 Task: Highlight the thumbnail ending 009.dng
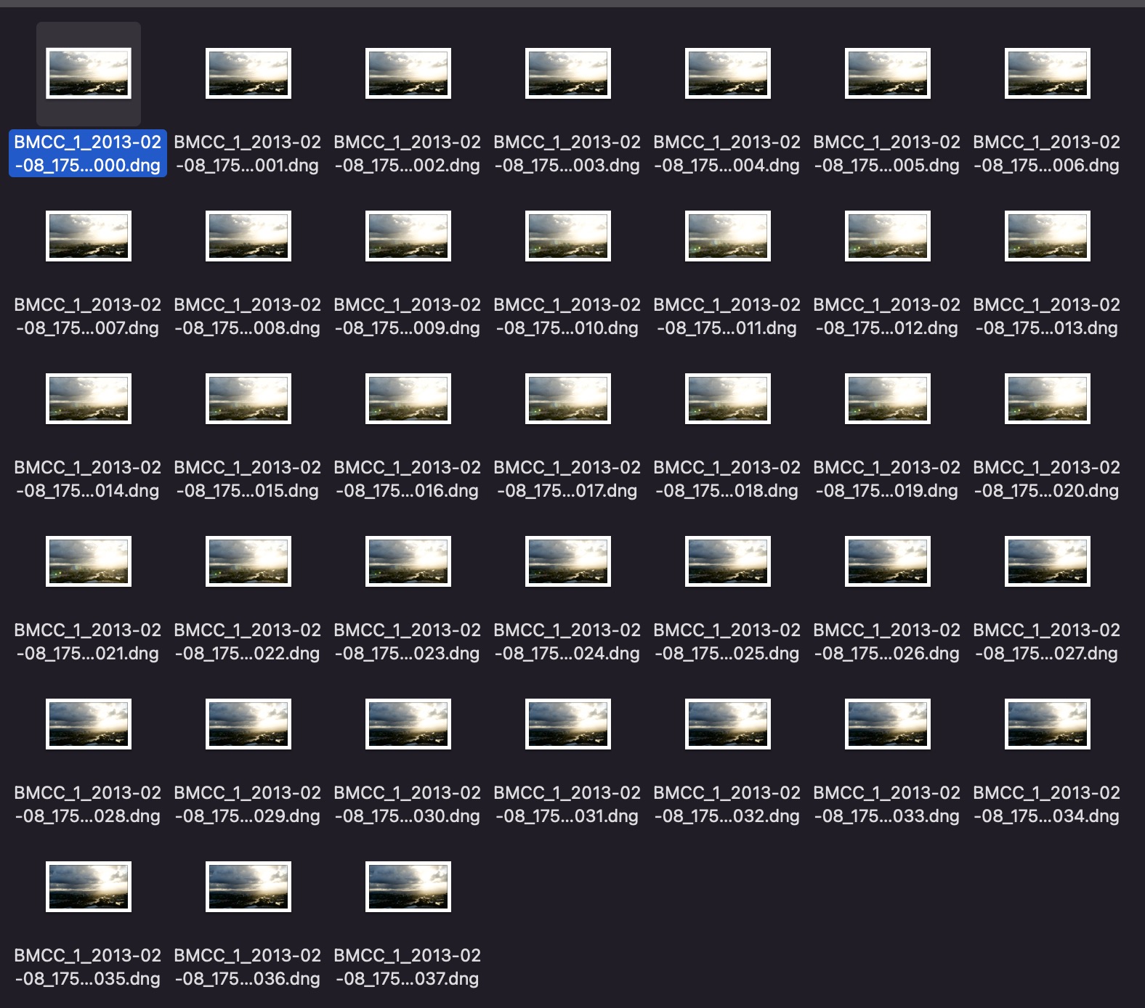[x=408, y=236]
